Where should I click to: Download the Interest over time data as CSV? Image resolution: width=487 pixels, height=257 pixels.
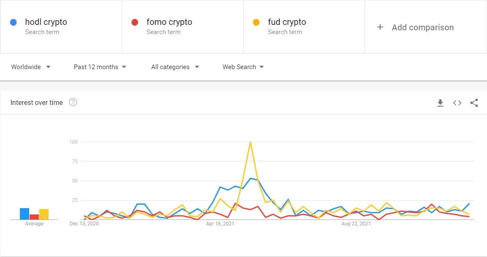click(440, 102)
